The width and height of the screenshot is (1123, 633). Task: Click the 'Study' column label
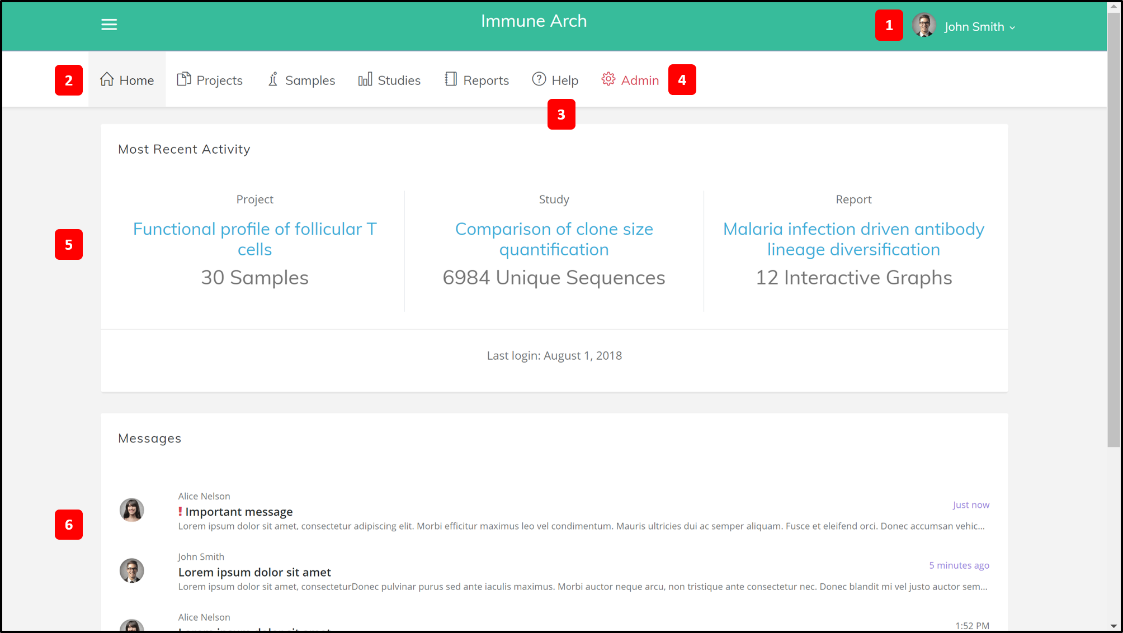pos(554,199)
